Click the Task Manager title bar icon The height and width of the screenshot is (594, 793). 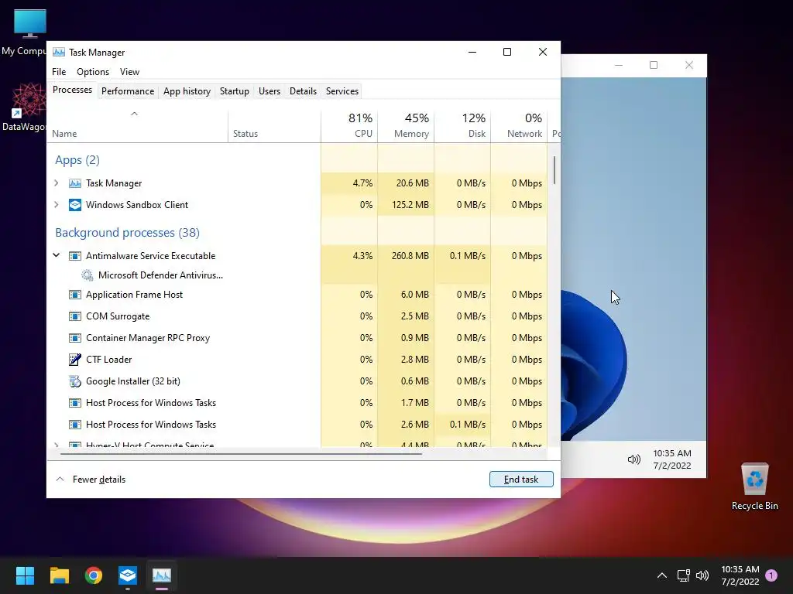[x=59, y=52]
